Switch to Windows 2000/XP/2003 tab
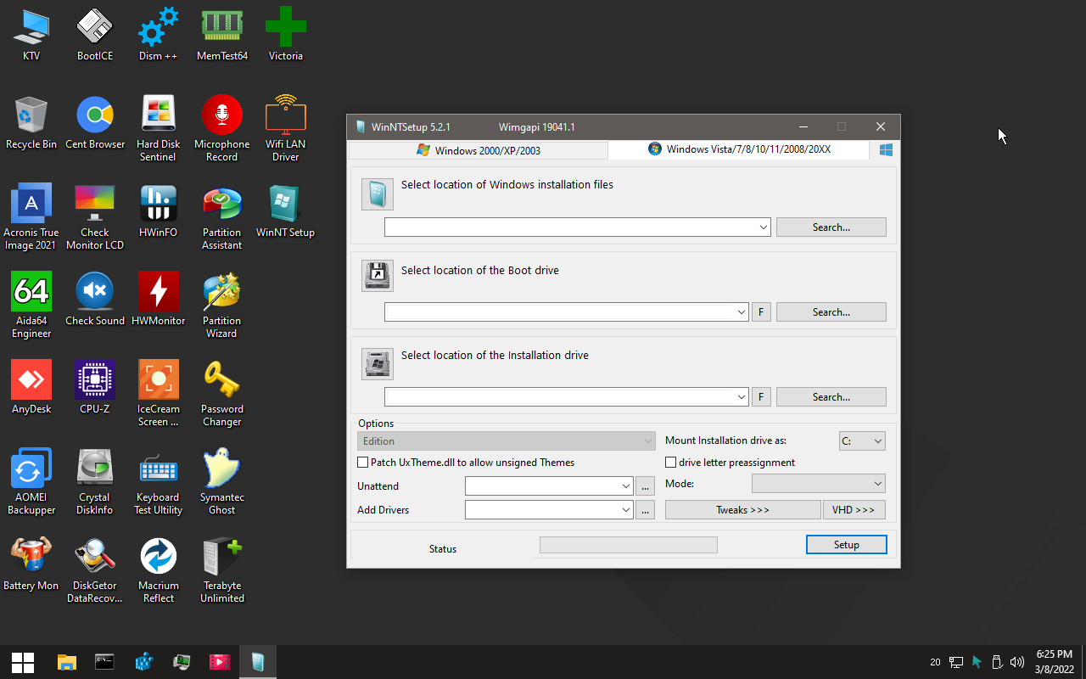The height and width of the screenshot is (679, 1086). click(x=479, y=150)
